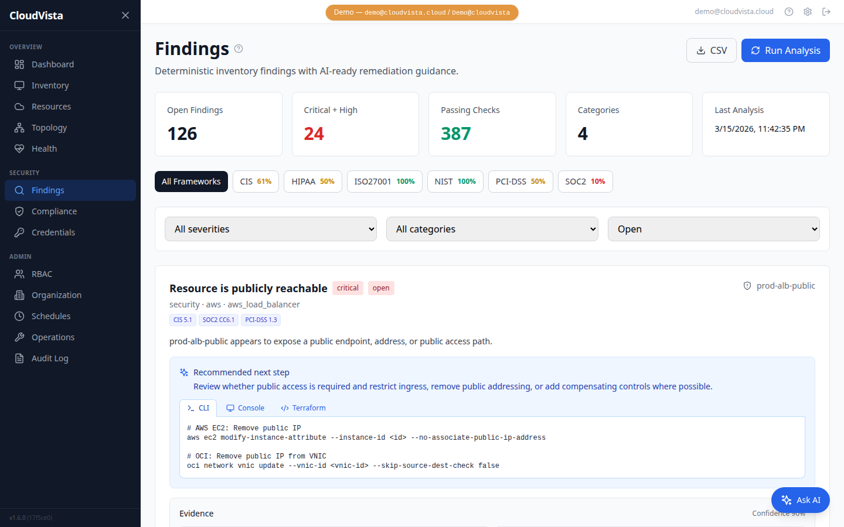Click the help question-mark icon in the header

788,11
